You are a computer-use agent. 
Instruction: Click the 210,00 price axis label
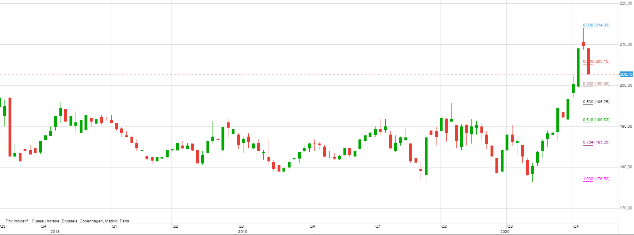coord(626,44)
